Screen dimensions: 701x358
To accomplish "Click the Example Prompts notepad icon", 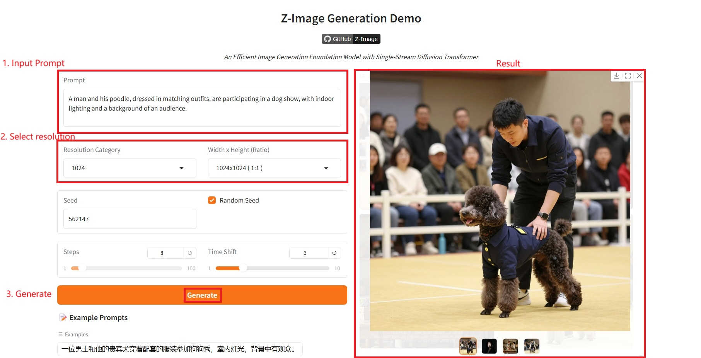I will 63,318.
